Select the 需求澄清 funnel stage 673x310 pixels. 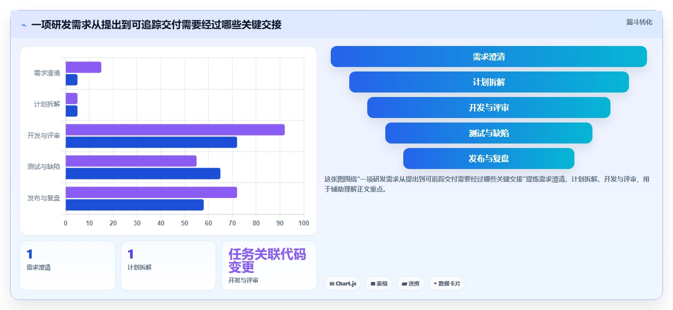pyautogui.click(x=488, y=56)
